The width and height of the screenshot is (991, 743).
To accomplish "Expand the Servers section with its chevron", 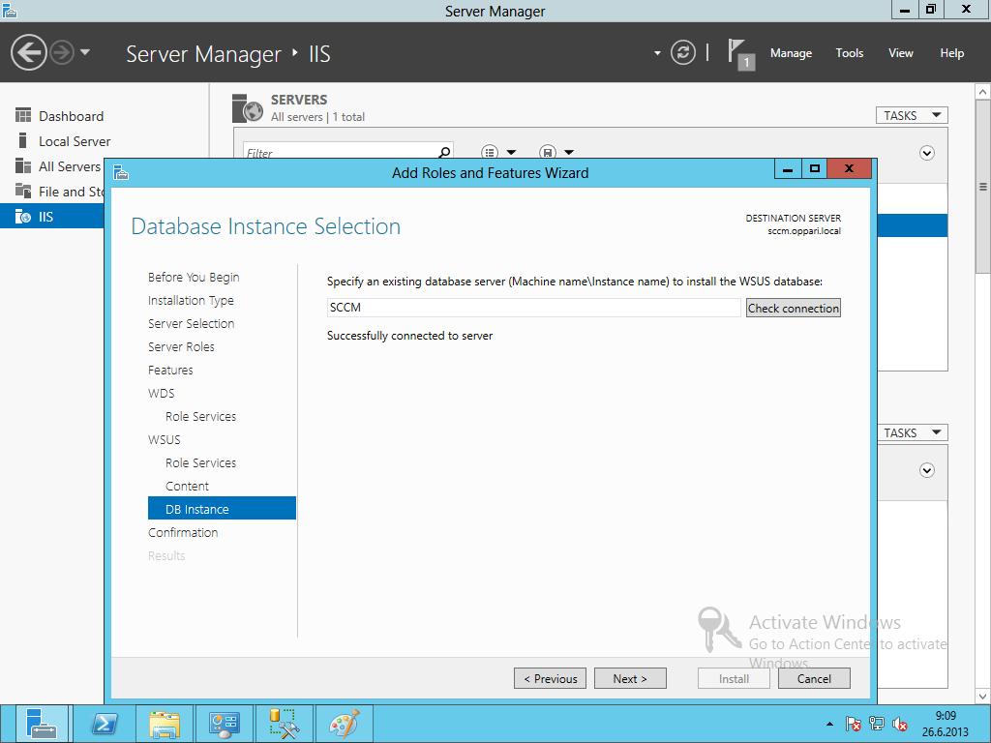I will click(x=927, y=153).
